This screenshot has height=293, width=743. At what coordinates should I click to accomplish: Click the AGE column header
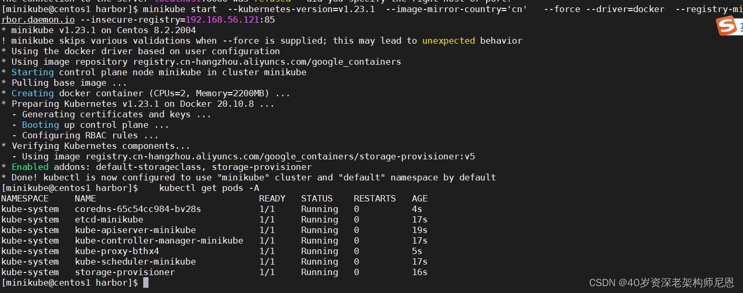coord(420,199)
